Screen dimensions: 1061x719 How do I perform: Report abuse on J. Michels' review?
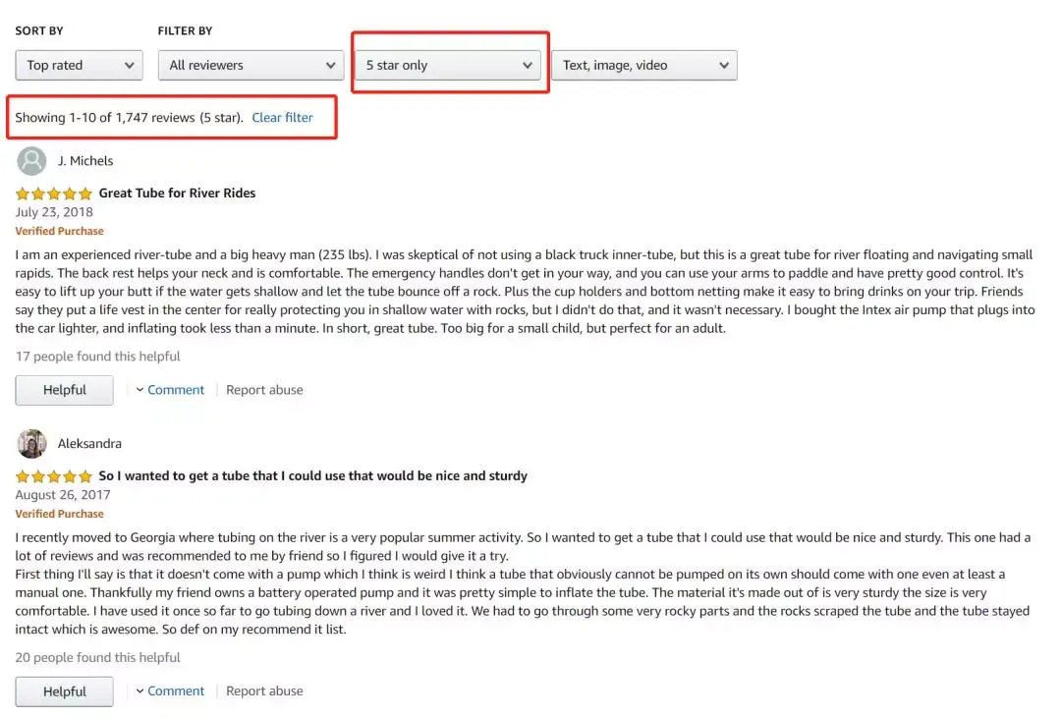[x=264, y=390]
